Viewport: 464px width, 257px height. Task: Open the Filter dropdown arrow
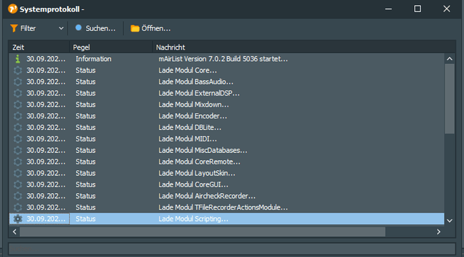(61, 28)
